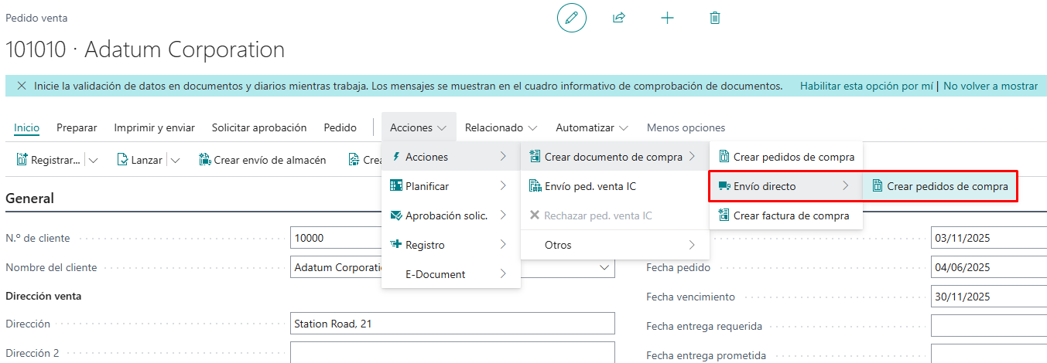The height and width of the screenshot is (363, 1047).
Task: Click Fecha entrega requerida field
Action: pyautogui.click(x=989, y=326)
